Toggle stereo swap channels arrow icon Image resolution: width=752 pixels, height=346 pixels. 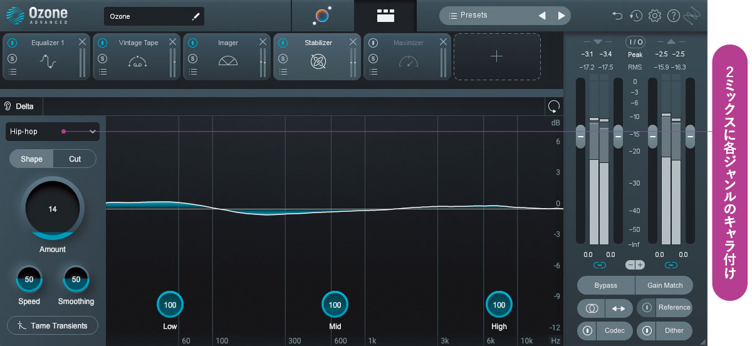pos(619,308)
